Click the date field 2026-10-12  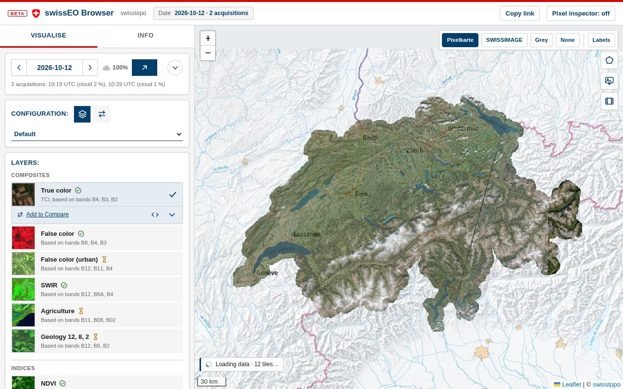tap(55, 68)
